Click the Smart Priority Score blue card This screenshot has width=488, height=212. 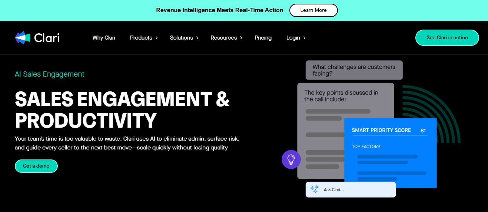click(391, 153)
